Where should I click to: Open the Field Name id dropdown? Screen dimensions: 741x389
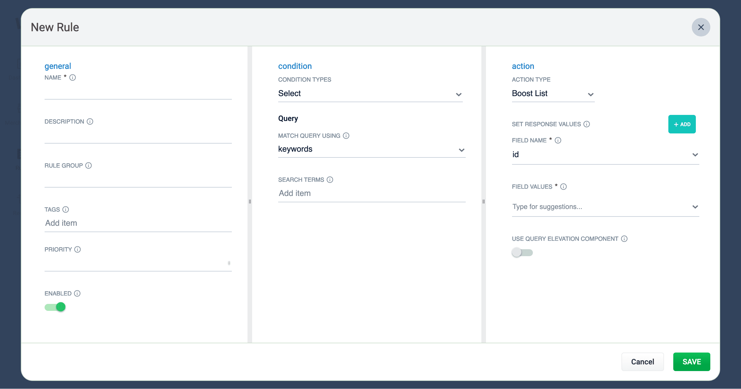[605, 155]
